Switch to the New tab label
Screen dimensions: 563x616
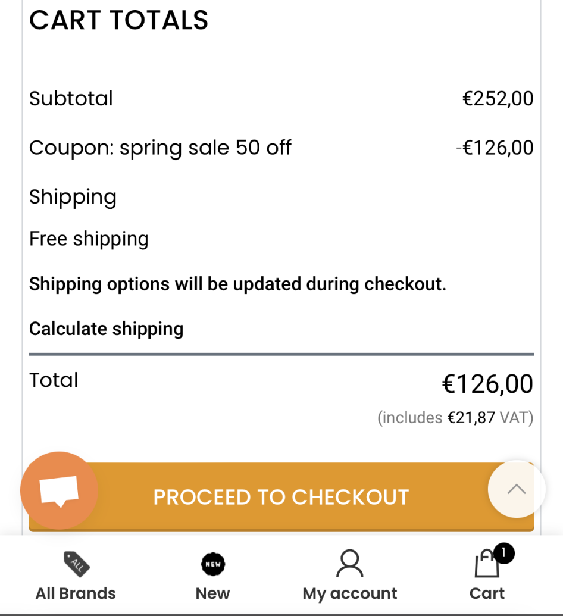(212, 593)
